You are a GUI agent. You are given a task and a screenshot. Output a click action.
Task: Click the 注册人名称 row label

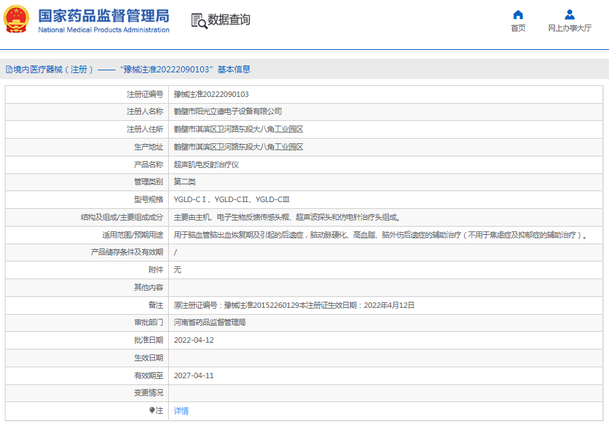(x=145, y=111)
